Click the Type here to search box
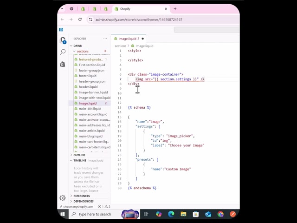Screen dimensions: 297x223 point(95,214)
